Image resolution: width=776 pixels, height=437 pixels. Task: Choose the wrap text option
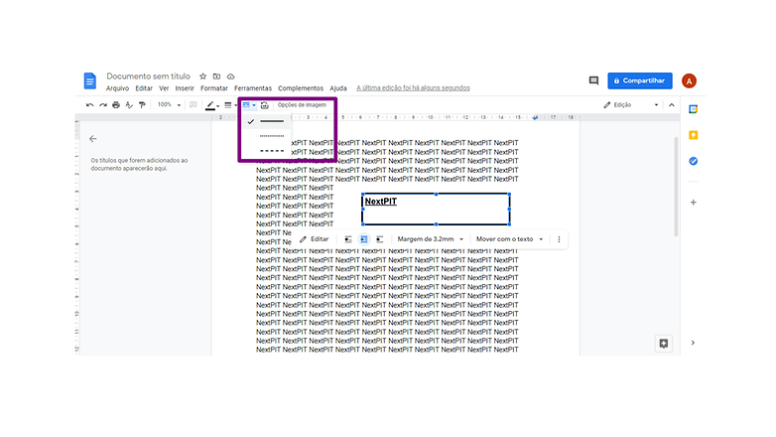(364, 239)
